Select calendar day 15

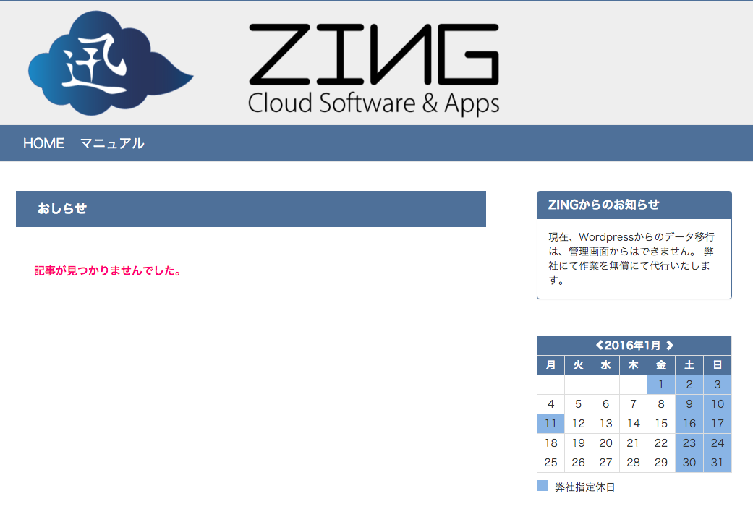click(x=661, y=424)
